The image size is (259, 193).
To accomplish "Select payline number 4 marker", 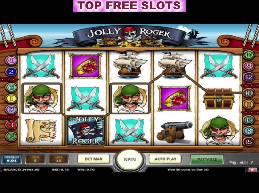I will (x=11, y=61).
